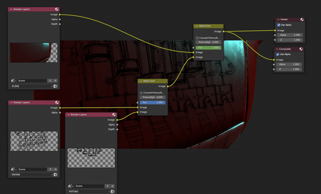Click the render icon beside the ENGINE layer dropdown
The height and width of the screenshot is (194, 321).
click(55, 174)
